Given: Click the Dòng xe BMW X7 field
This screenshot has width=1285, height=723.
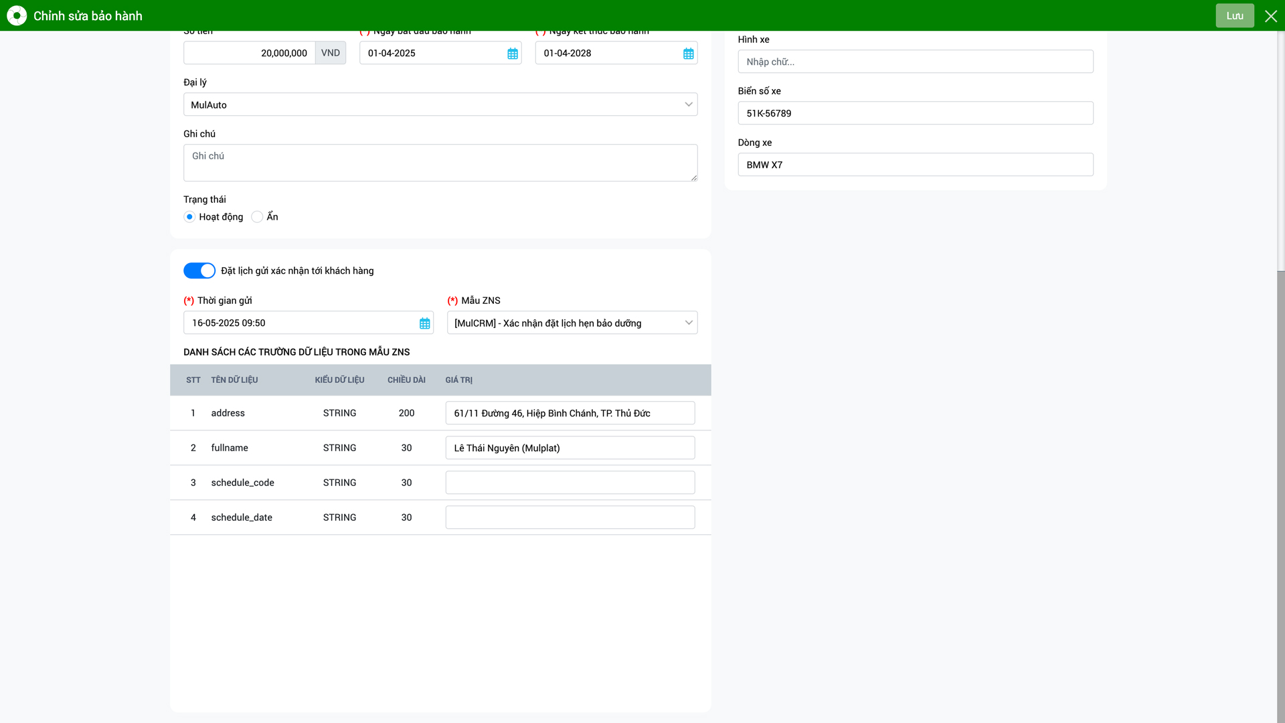Looking at the screenshot, I should (x=915, y=165).
